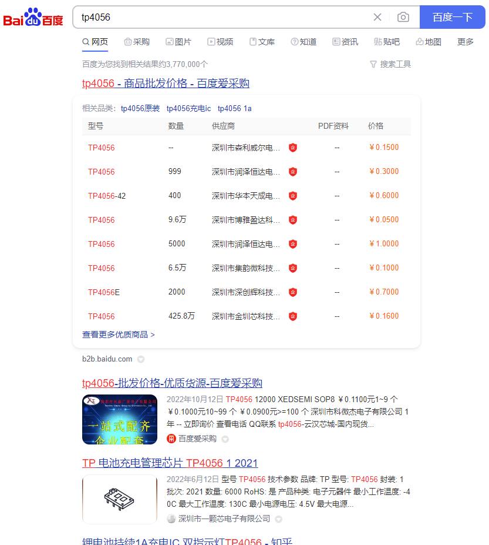Expand the 更多 menu

coord(466,42)
